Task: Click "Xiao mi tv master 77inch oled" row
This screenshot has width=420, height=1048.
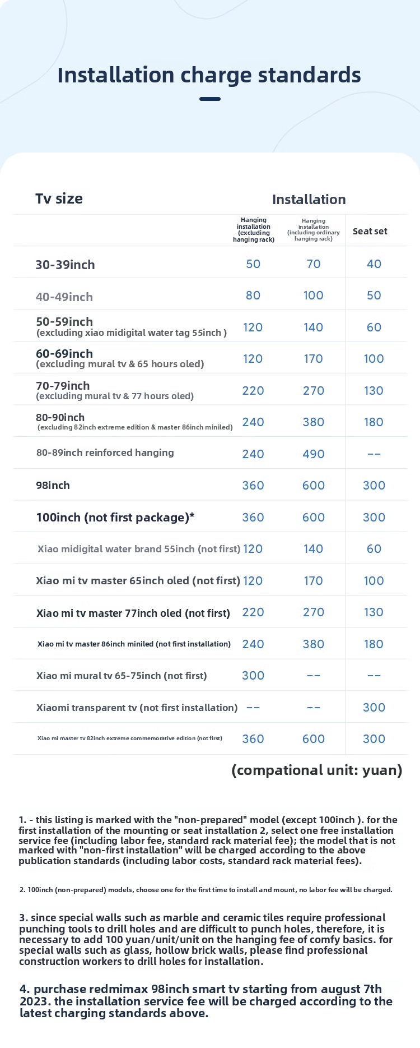Action: coord(133,613)
